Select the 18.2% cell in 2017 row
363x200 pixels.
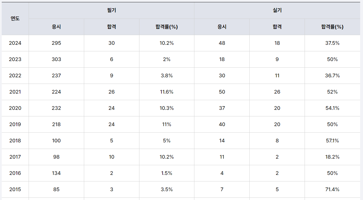[332, 157]
